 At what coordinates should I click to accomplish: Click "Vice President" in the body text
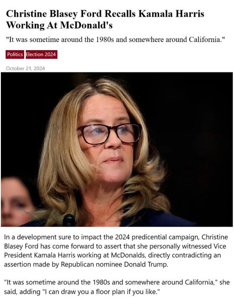tap(115, 251)
